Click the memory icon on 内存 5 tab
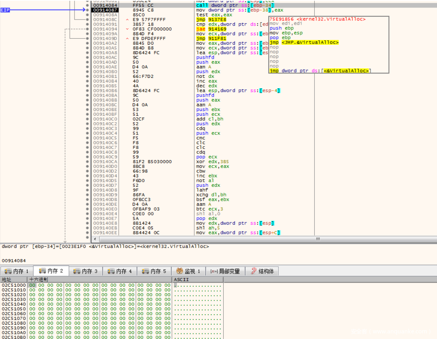437x339 pixels. point(144,271)
